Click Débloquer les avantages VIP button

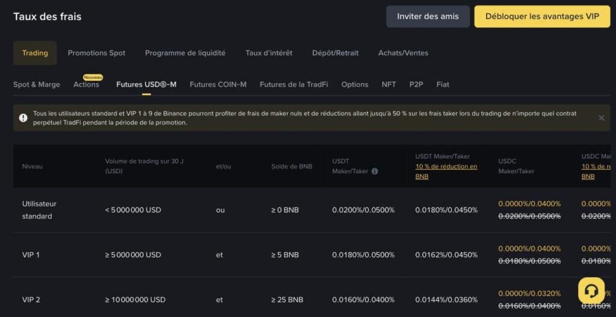542,16
